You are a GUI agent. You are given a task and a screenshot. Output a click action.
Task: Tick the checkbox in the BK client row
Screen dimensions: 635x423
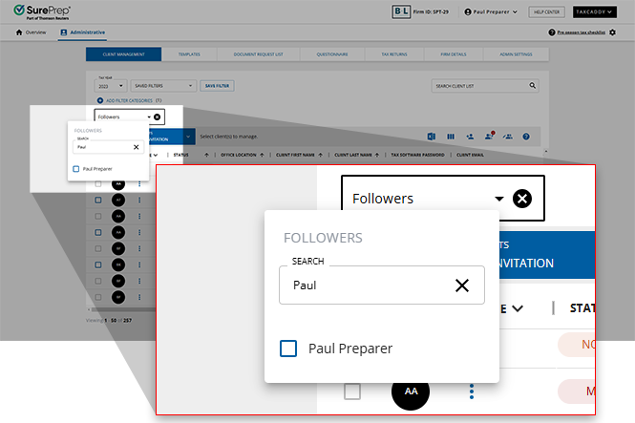click(x=98, y=264)
